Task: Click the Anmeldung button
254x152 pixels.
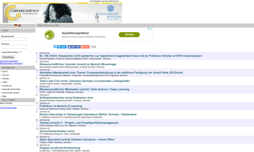Action: pos(8,57)
